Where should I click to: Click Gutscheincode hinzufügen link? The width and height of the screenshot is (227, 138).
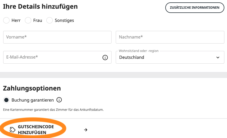click(x=36, y=130)
